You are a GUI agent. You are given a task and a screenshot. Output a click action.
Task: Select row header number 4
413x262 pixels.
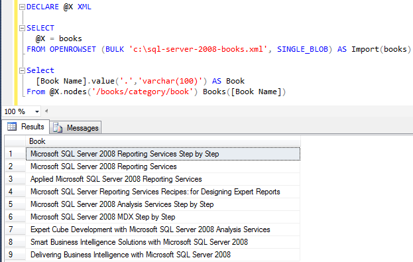15,192
